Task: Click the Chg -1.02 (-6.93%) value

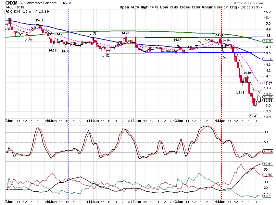Action: 245,7
